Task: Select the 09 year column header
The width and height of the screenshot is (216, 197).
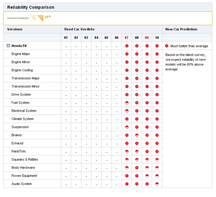Action: click(x=147, y=38)
